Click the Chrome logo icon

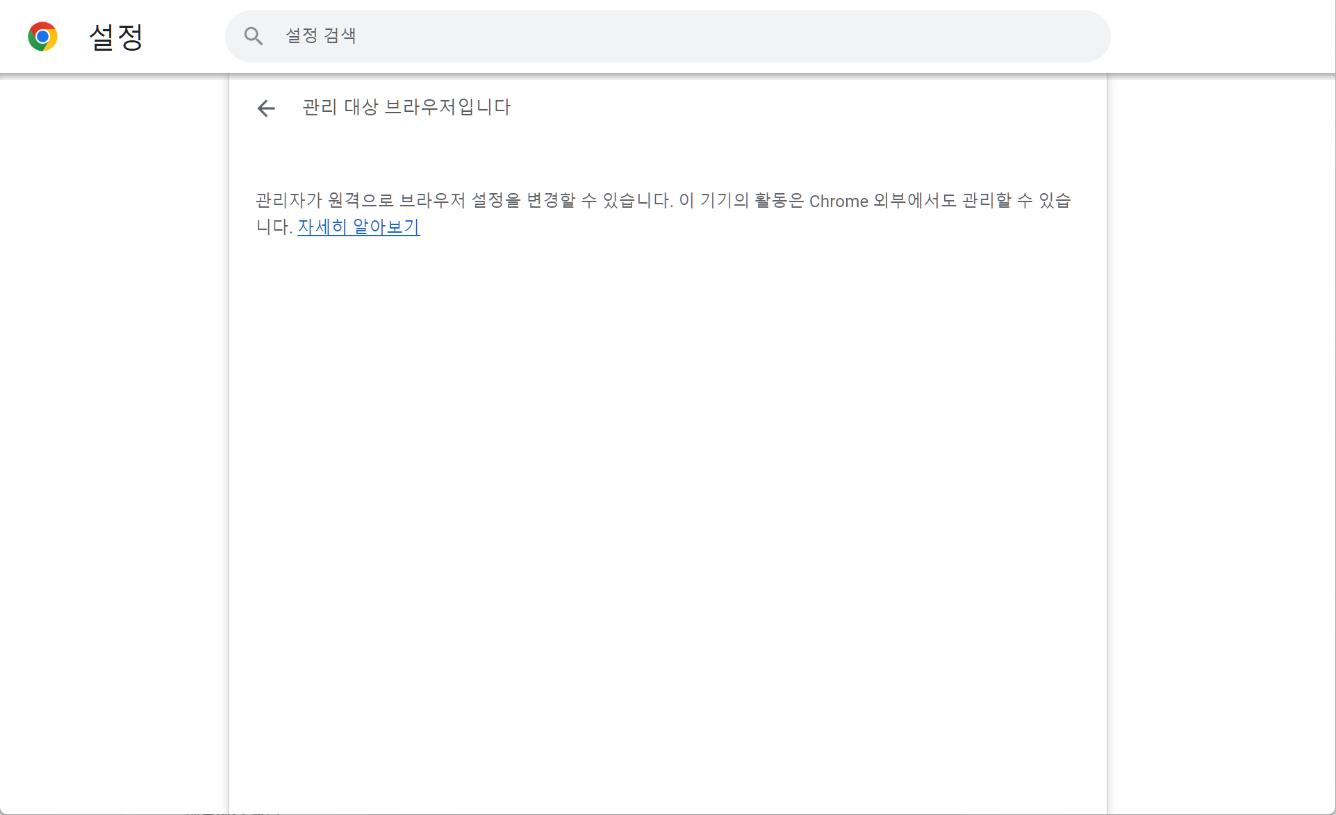pyautogui.click(x=42, y=36)
